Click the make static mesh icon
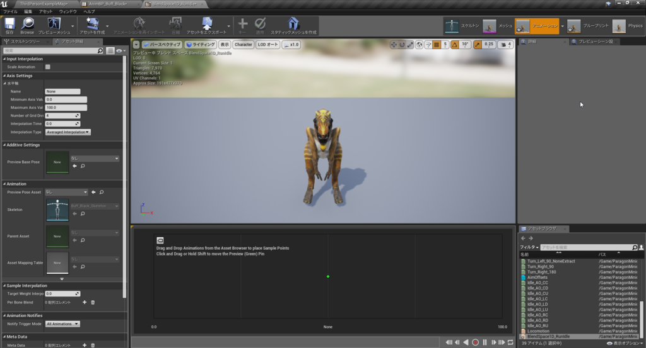Screen dimensions: 646x348 pyautogui.click(x=293, y=24)
